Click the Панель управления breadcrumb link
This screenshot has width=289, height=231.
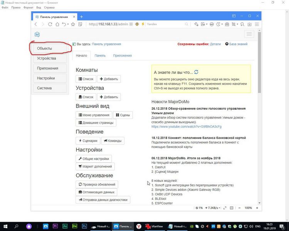(x=106, y=44)
